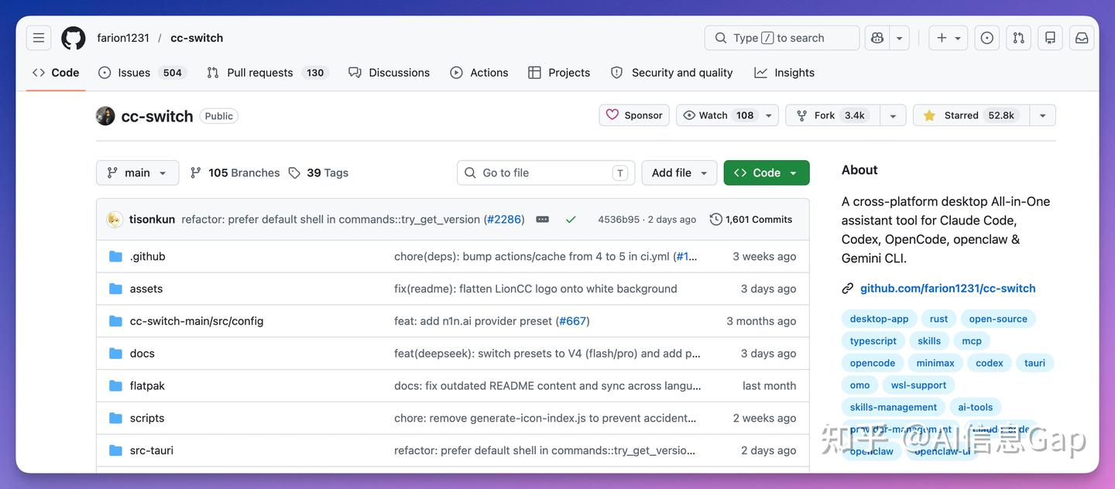This screenshot has height=489, width=1115.
Task: Switch to the Projects tab
Action: coord(559,73)
